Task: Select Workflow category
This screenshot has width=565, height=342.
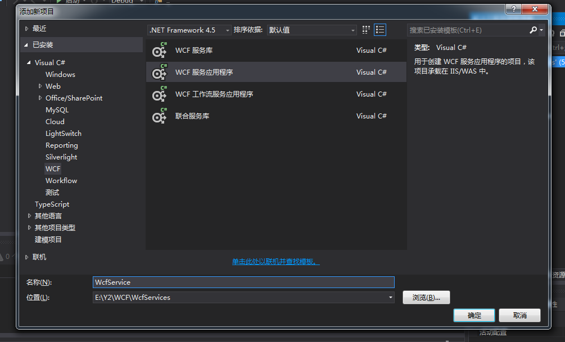Action: [x=61, y=180]
